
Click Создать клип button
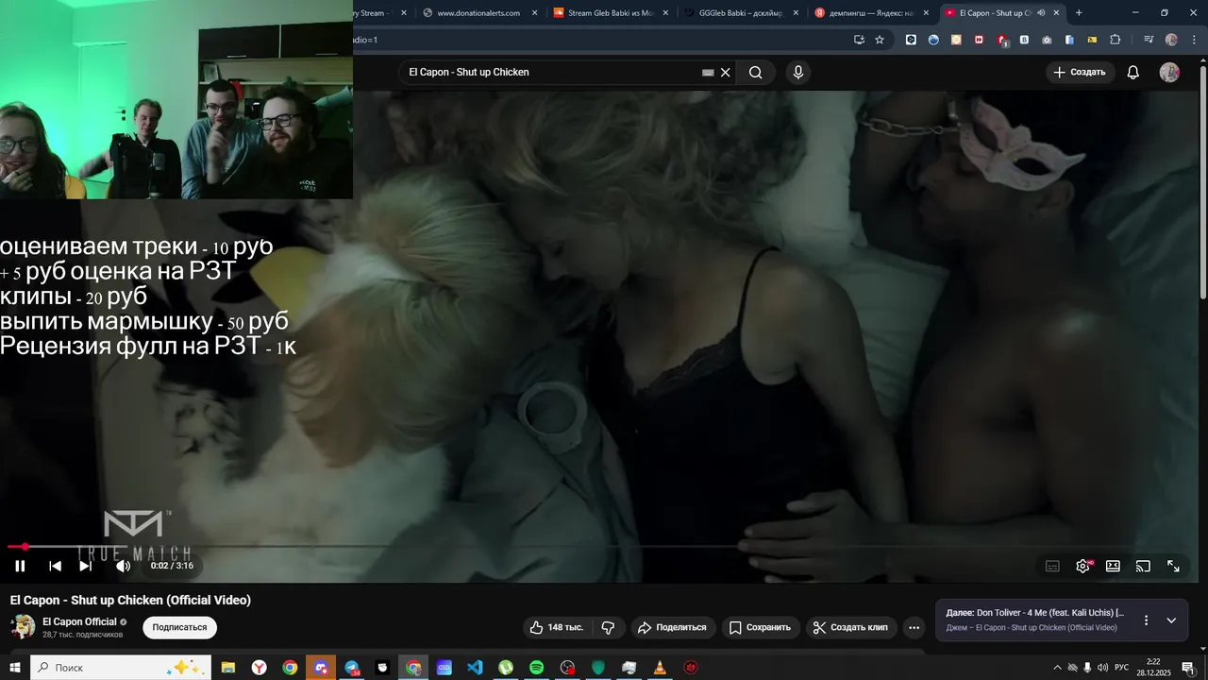point(850,627)
